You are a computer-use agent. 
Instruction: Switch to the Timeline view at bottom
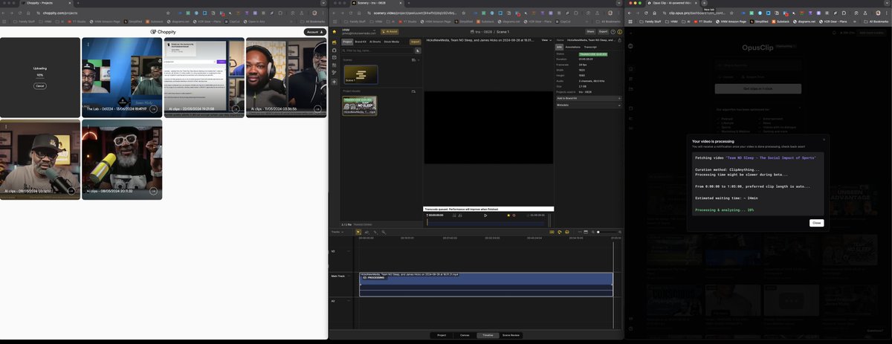pyautogui.click(x=488, y=335)
